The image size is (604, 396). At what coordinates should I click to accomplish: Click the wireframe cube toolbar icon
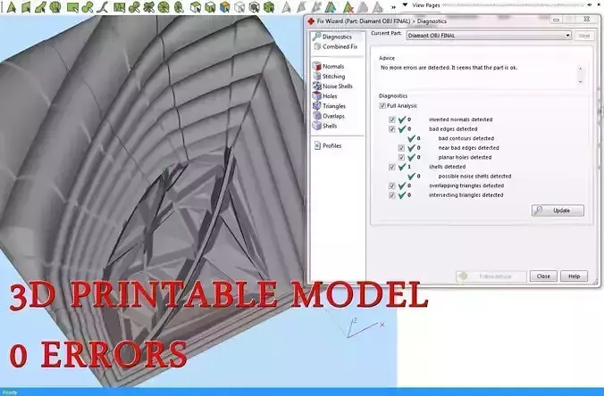click(239, 7)
